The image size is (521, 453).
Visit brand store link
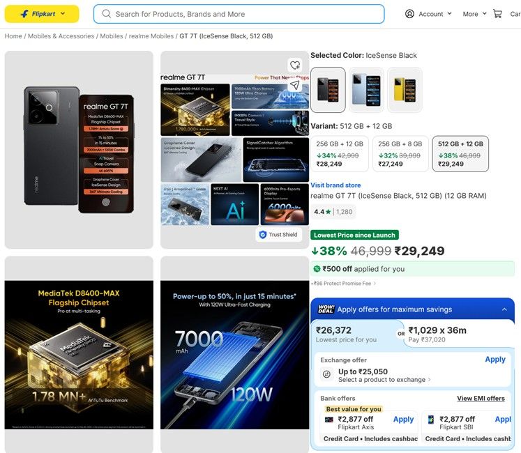tap(335, 185)
